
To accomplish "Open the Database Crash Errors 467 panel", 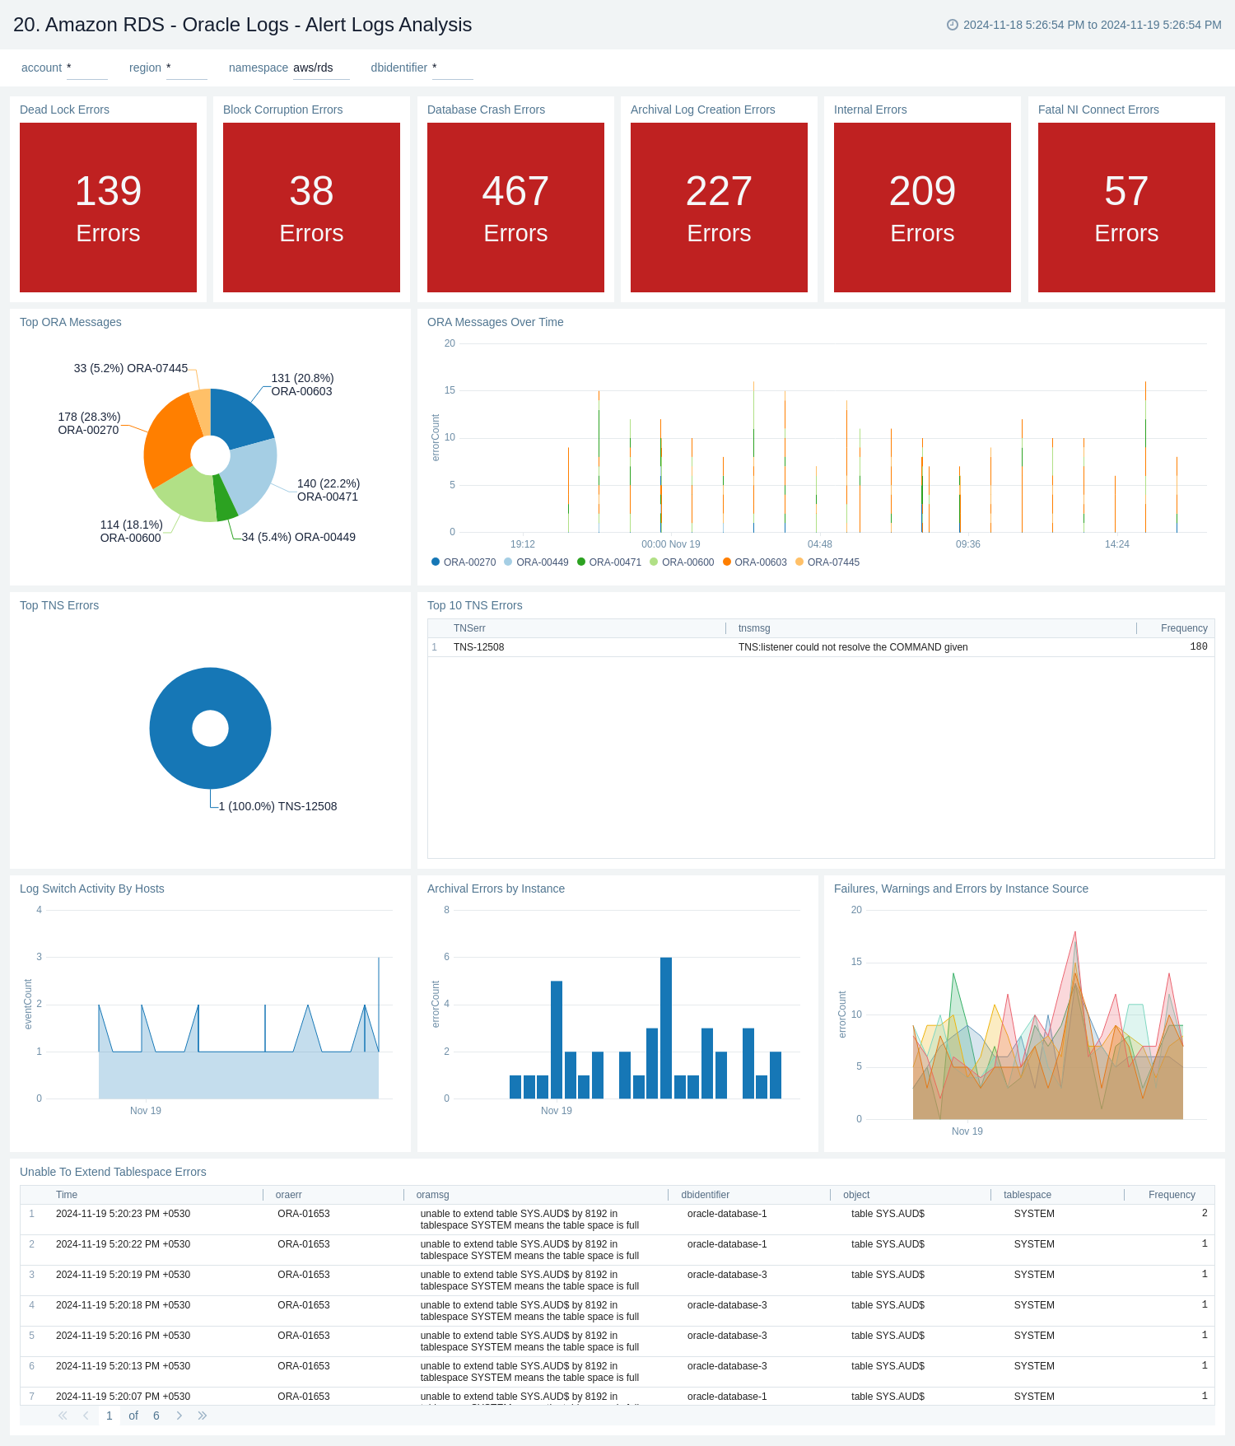I will coord(515,208).
